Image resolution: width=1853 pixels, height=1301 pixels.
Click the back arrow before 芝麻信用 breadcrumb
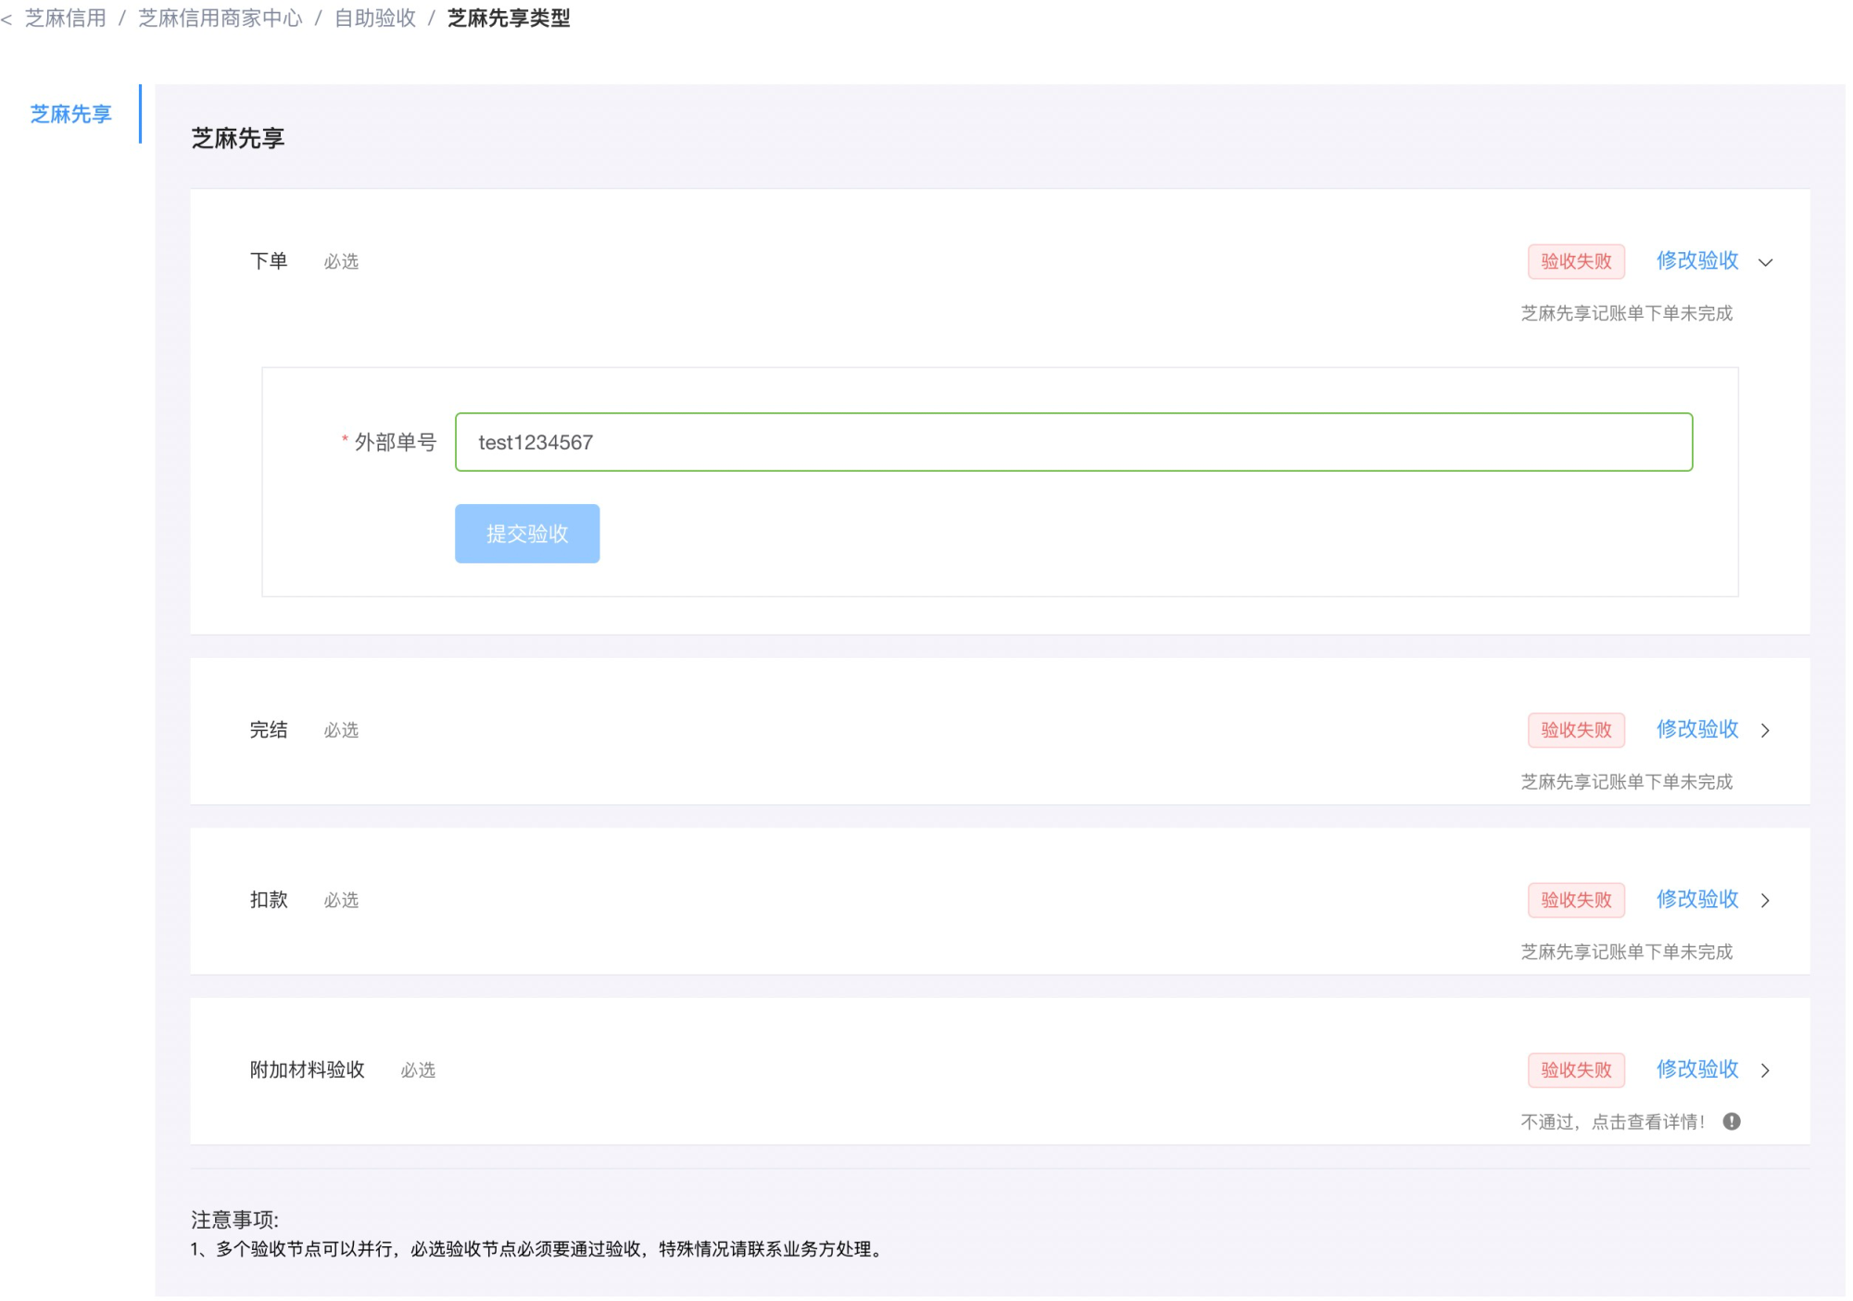point(6,19)
